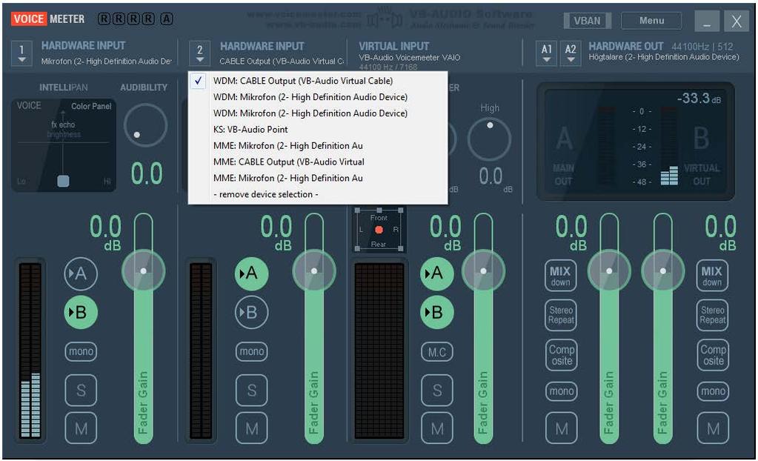Mute the B output strip
This screenshot has width=758, height=461.
pos(713,428)
